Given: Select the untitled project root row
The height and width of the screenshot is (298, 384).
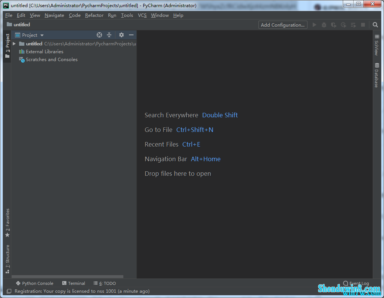Looking at the screenshot, I should point(74,43).
